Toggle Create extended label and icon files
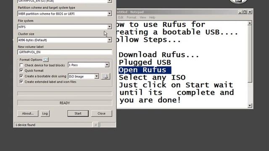 [21, 81]
